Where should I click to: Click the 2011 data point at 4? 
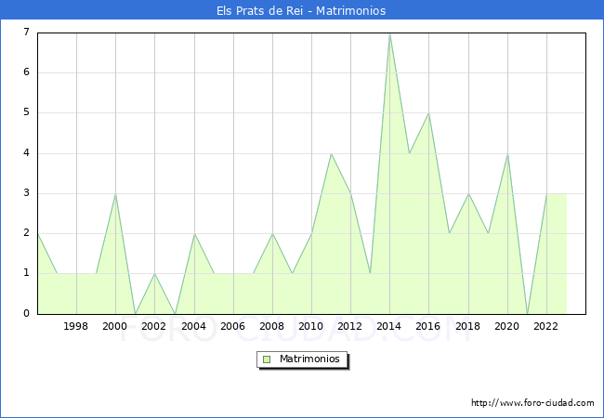pos(331,153)
